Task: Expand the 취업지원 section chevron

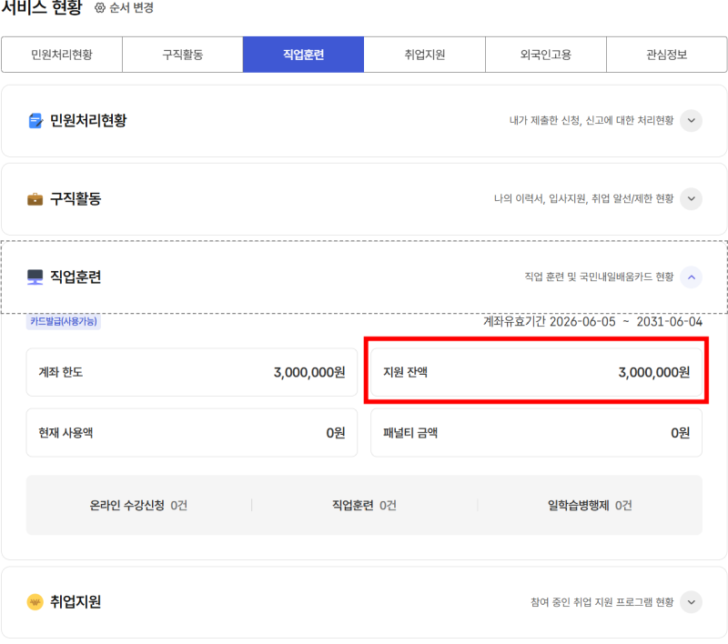Action: point(691,602)
